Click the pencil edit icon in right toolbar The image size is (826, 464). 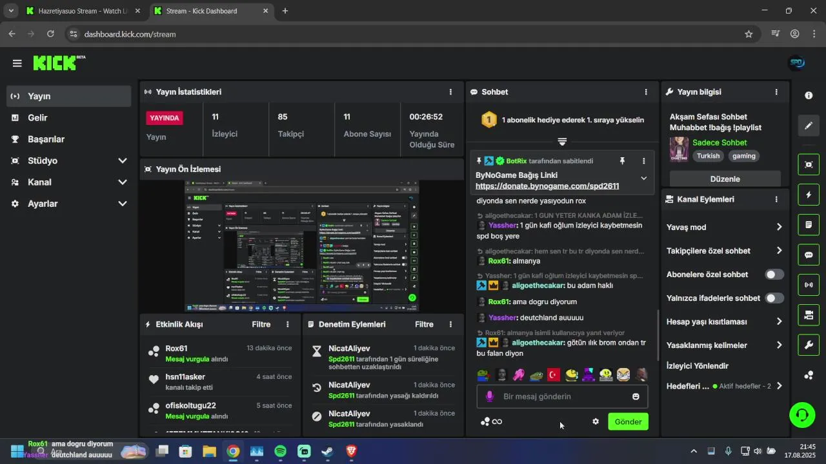point(809,126)
